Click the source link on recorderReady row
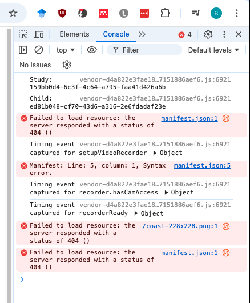Viewport: 250px width, 303px height. (x=155, y=205)
